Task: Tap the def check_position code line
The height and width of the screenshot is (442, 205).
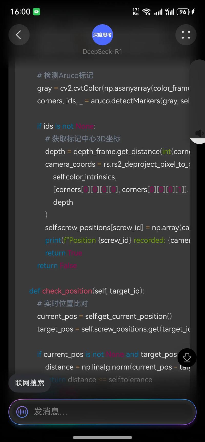Action: click(87, 291)
